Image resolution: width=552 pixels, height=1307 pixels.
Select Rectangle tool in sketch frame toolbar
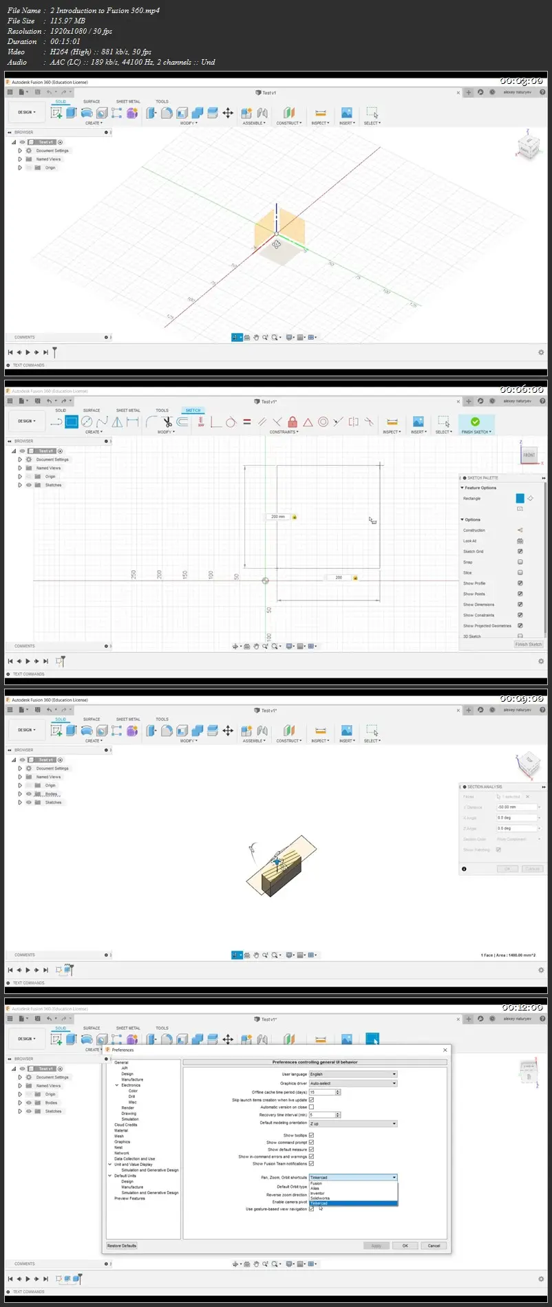tap(72, 422)
